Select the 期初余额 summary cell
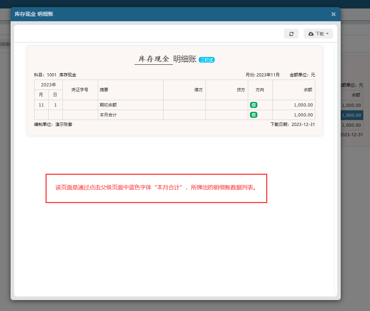Image resolution: width=370 pixels, height=311 pixels. coord(131,105)
